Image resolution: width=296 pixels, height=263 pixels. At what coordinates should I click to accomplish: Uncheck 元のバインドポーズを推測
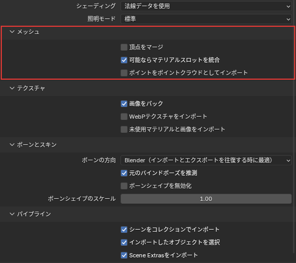[x=124, y=173]
